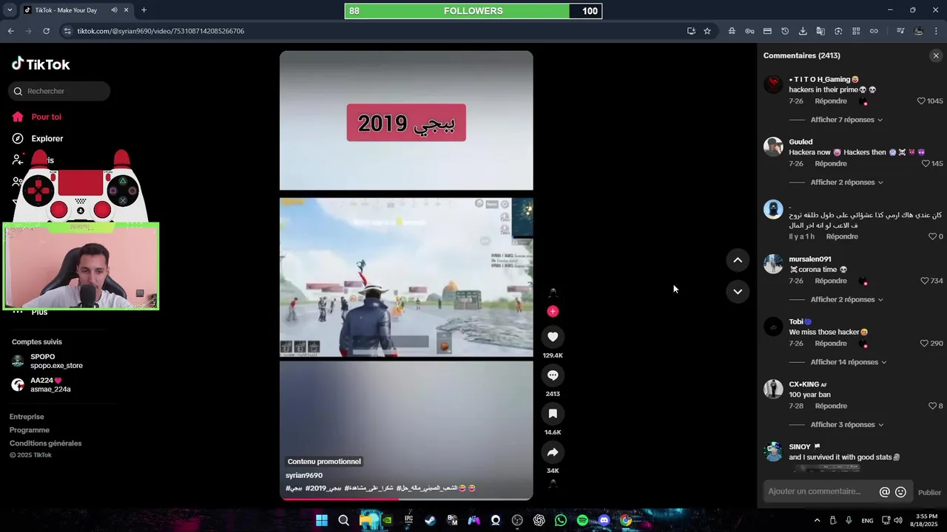The width and height of the screenshot is (947, 532).
Task: Insert a mention with the @ icon
Action: coord(884,492)
